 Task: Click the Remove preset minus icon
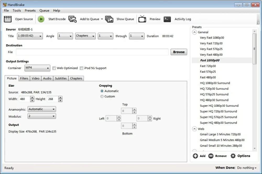211,156
